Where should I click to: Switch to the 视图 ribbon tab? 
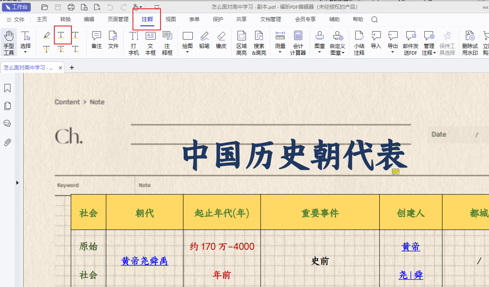tap(170, 19)
